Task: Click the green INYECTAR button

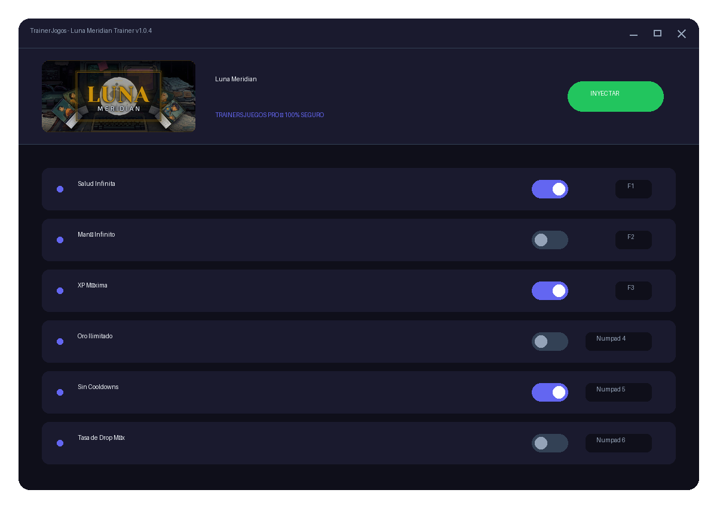Action: (x=615, y=96)
